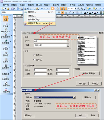Expand the font color dropdown arrow

click(87, 13)
